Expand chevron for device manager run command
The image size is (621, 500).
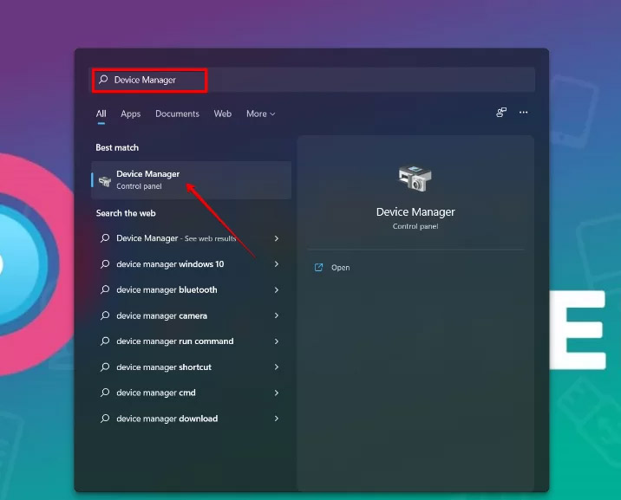(277, 341)
